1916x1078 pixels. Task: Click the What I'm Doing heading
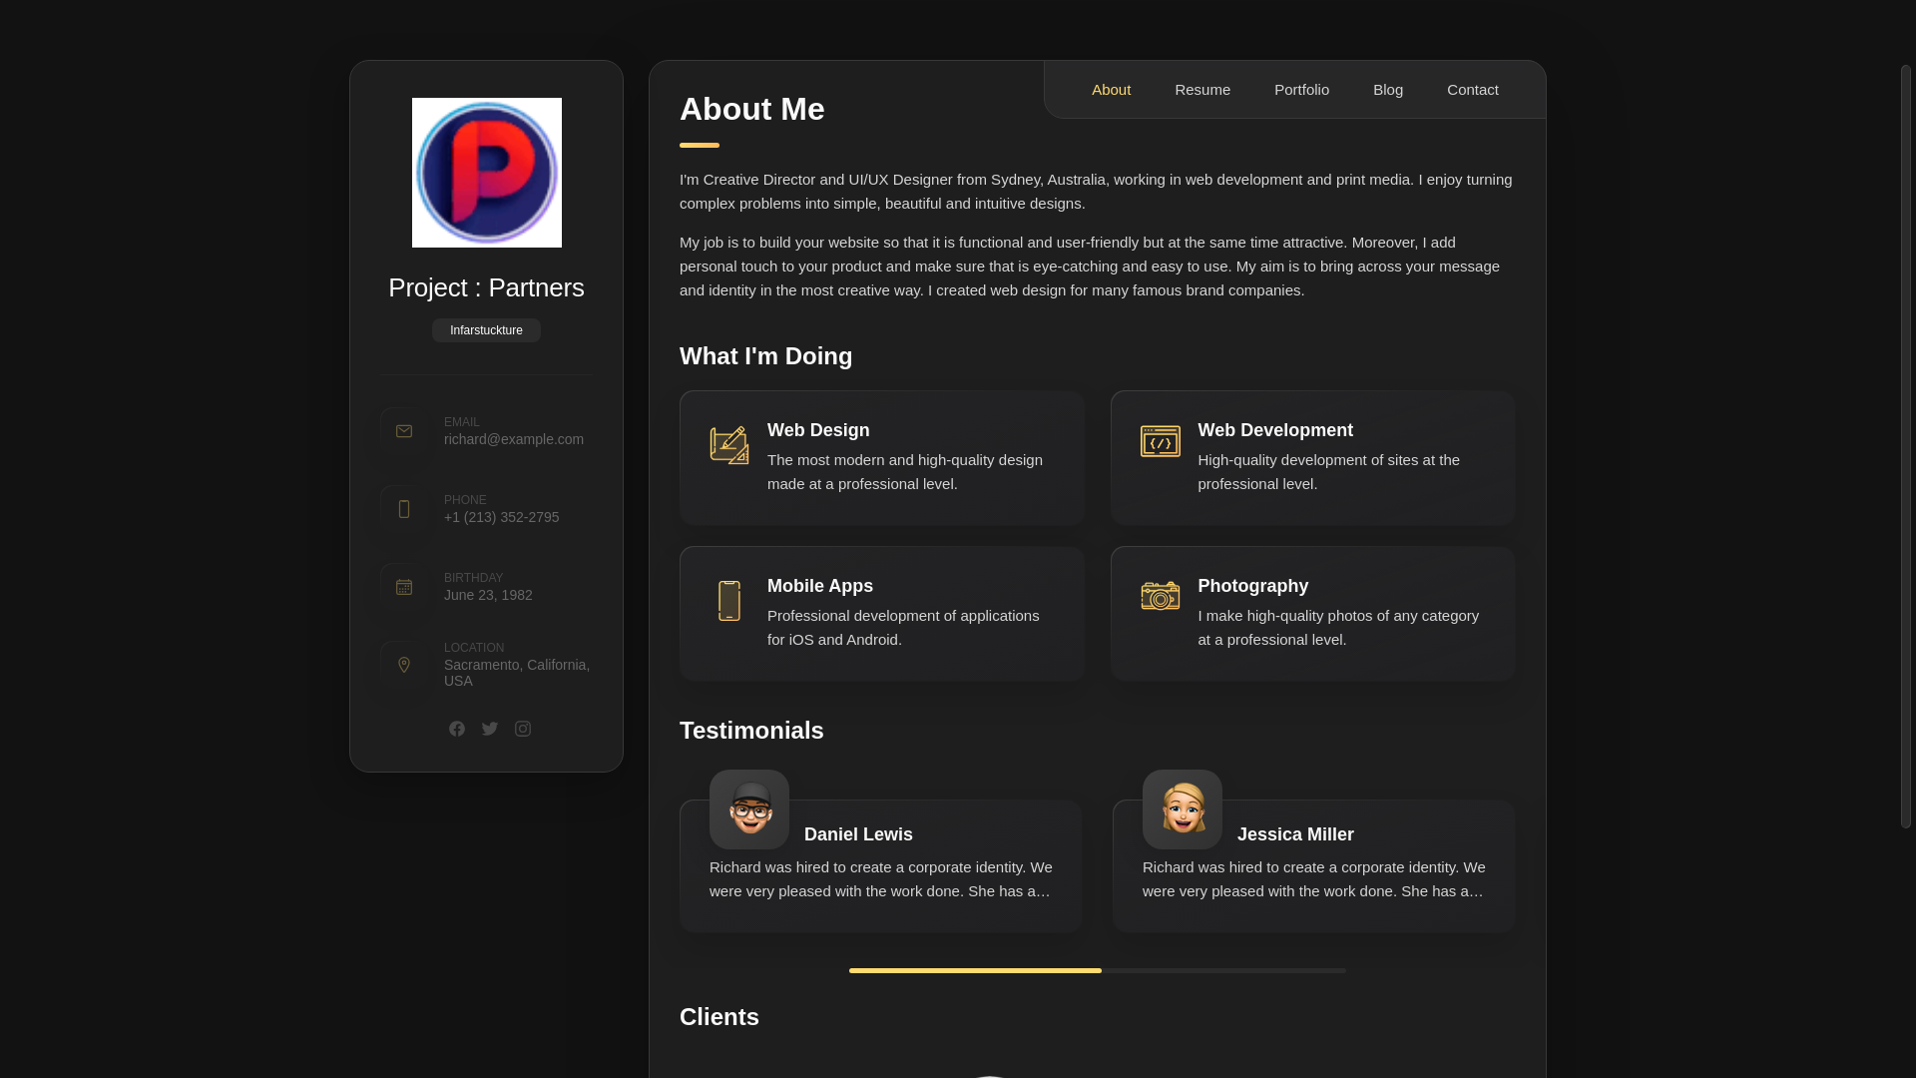coord(766,356)
